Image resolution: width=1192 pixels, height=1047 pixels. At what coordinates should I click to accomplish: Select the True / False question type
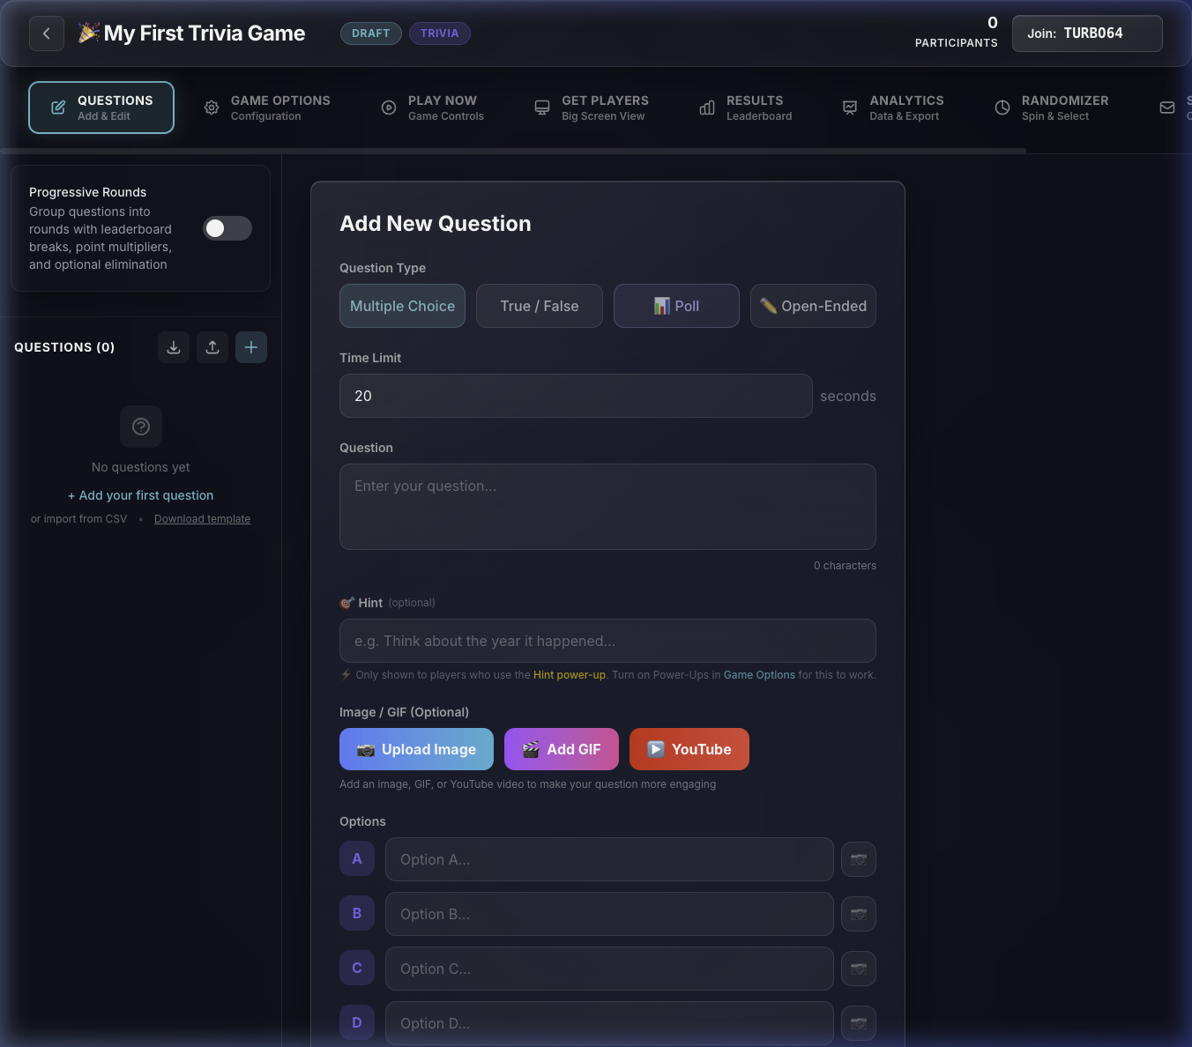tap(539, 306)
